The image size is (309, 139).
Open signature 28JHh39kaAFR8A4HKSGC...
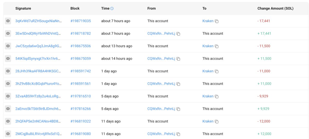[x=39, y=71]
